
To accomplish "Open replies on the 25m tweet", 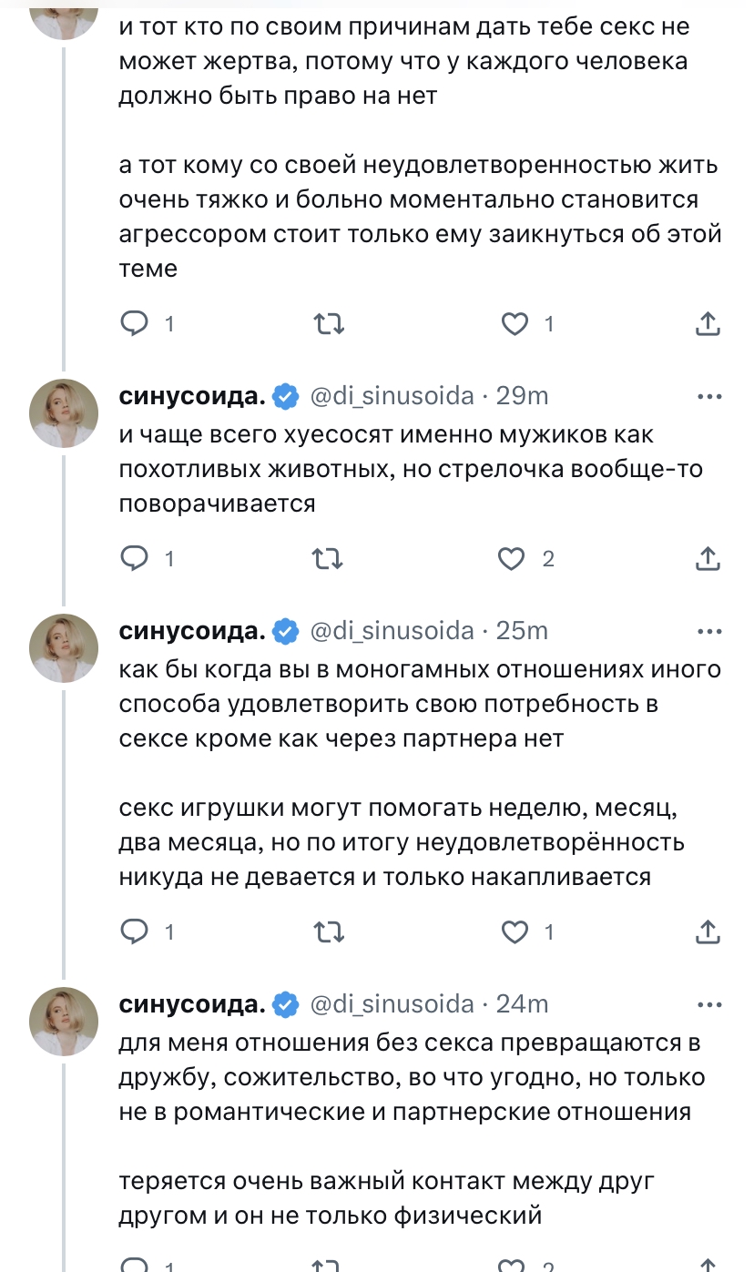I will pyautogui.click(x=135, y=931).
